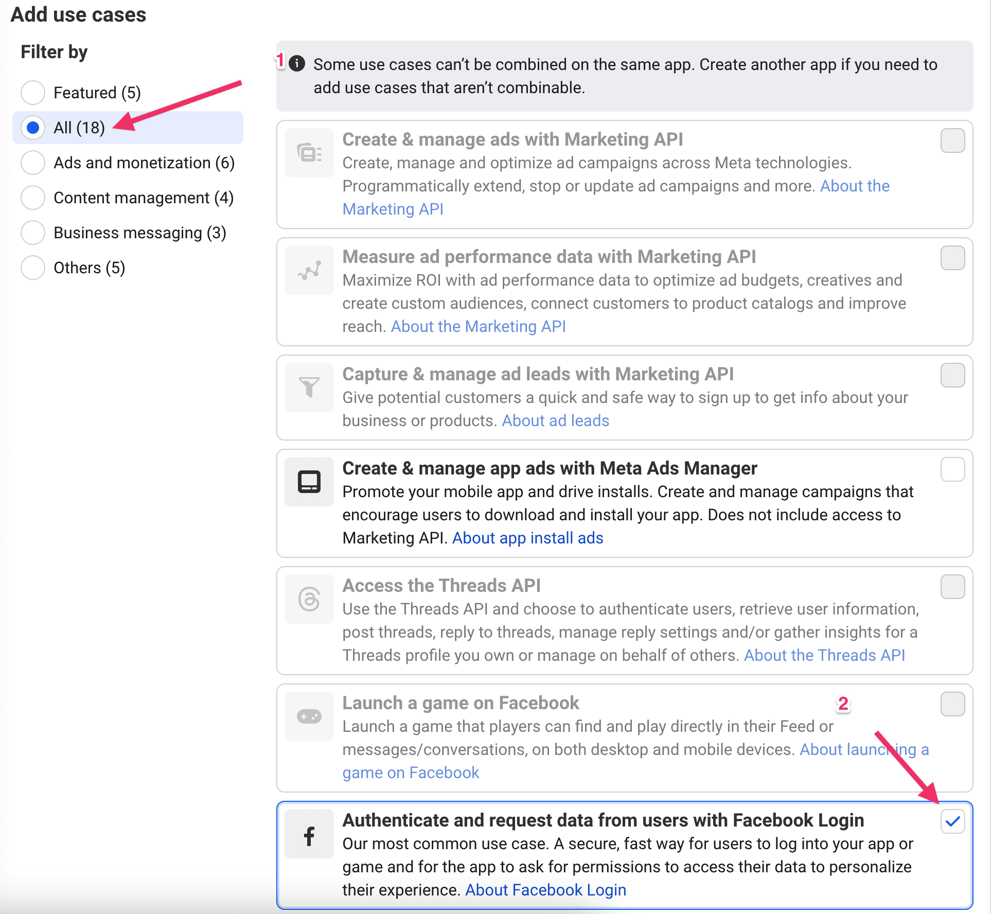
Task: Check Access the Threads API checkbox
Action: pyautogui.click(x=952, y=587)
